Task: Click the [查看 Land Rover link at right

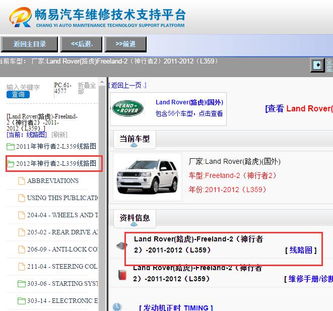Action: pyautogui.click(x=299, y=108)
